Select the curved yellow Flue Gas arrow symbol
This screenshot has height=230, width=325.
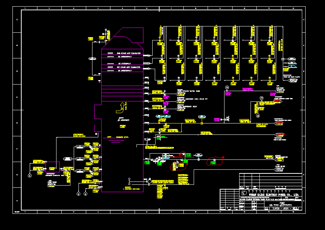[x=122, y=107]
